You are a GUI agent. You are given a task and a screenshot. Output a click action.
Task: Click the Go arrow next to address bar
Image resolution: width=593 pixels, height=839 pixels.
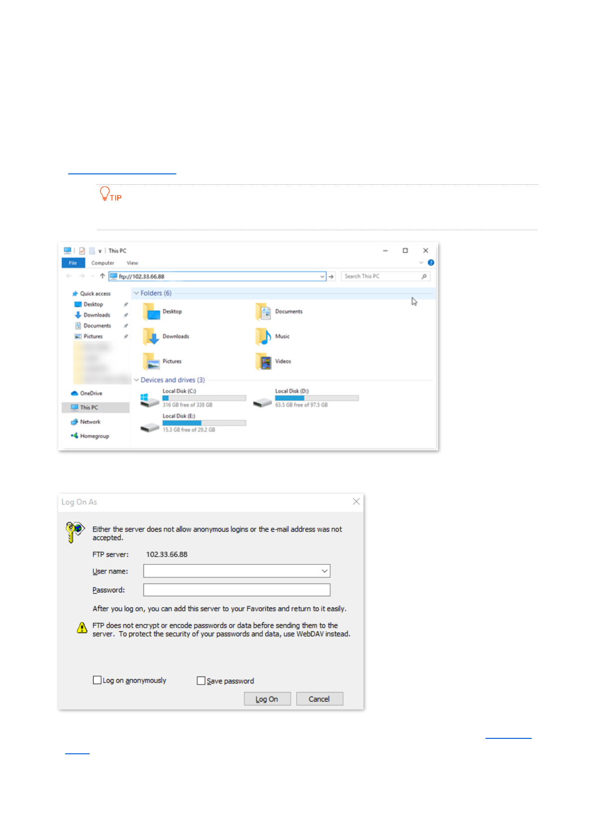[331, 277]
